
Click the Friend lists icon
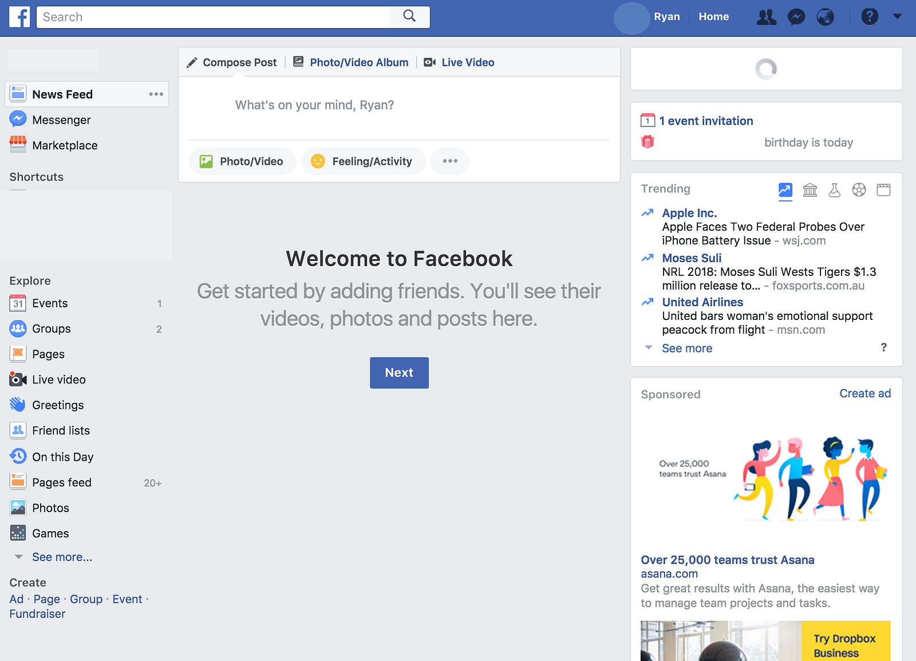[18, 430]
